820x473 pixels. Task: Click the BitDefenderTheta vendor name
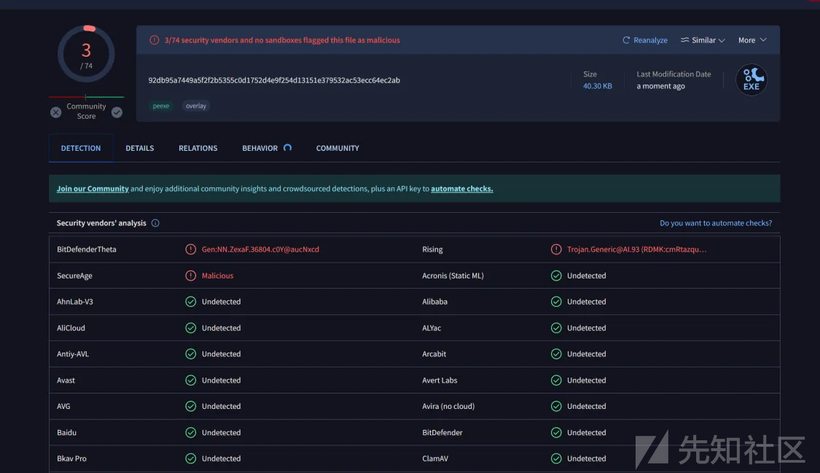[x=86, y=249]
